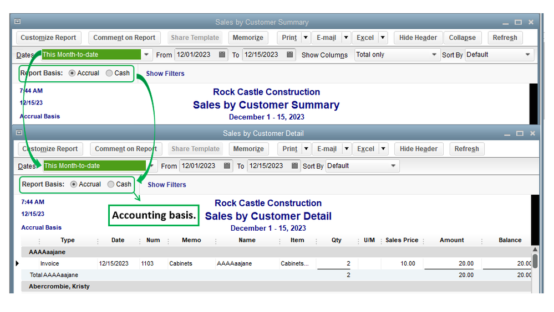Click Print button in Summary window
The image size is (554, 312).
click(289, 38)
